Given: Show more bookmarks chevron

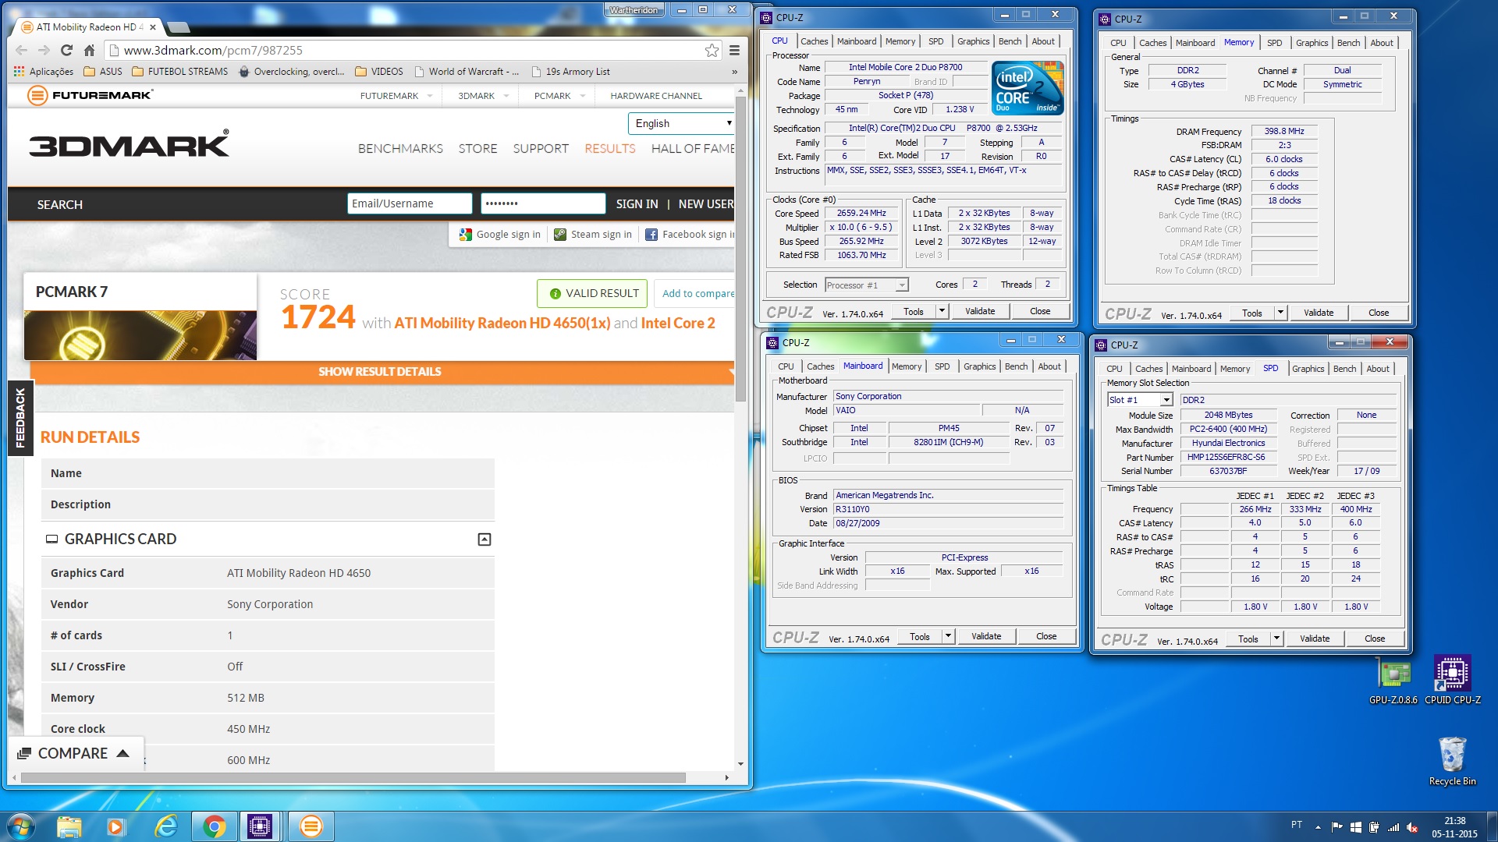Looking at the screenshot, I should [734, 72].
